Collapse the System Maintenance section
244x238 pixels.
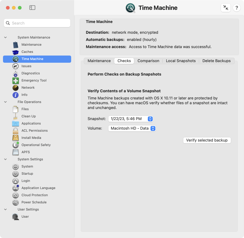(5, 37)
